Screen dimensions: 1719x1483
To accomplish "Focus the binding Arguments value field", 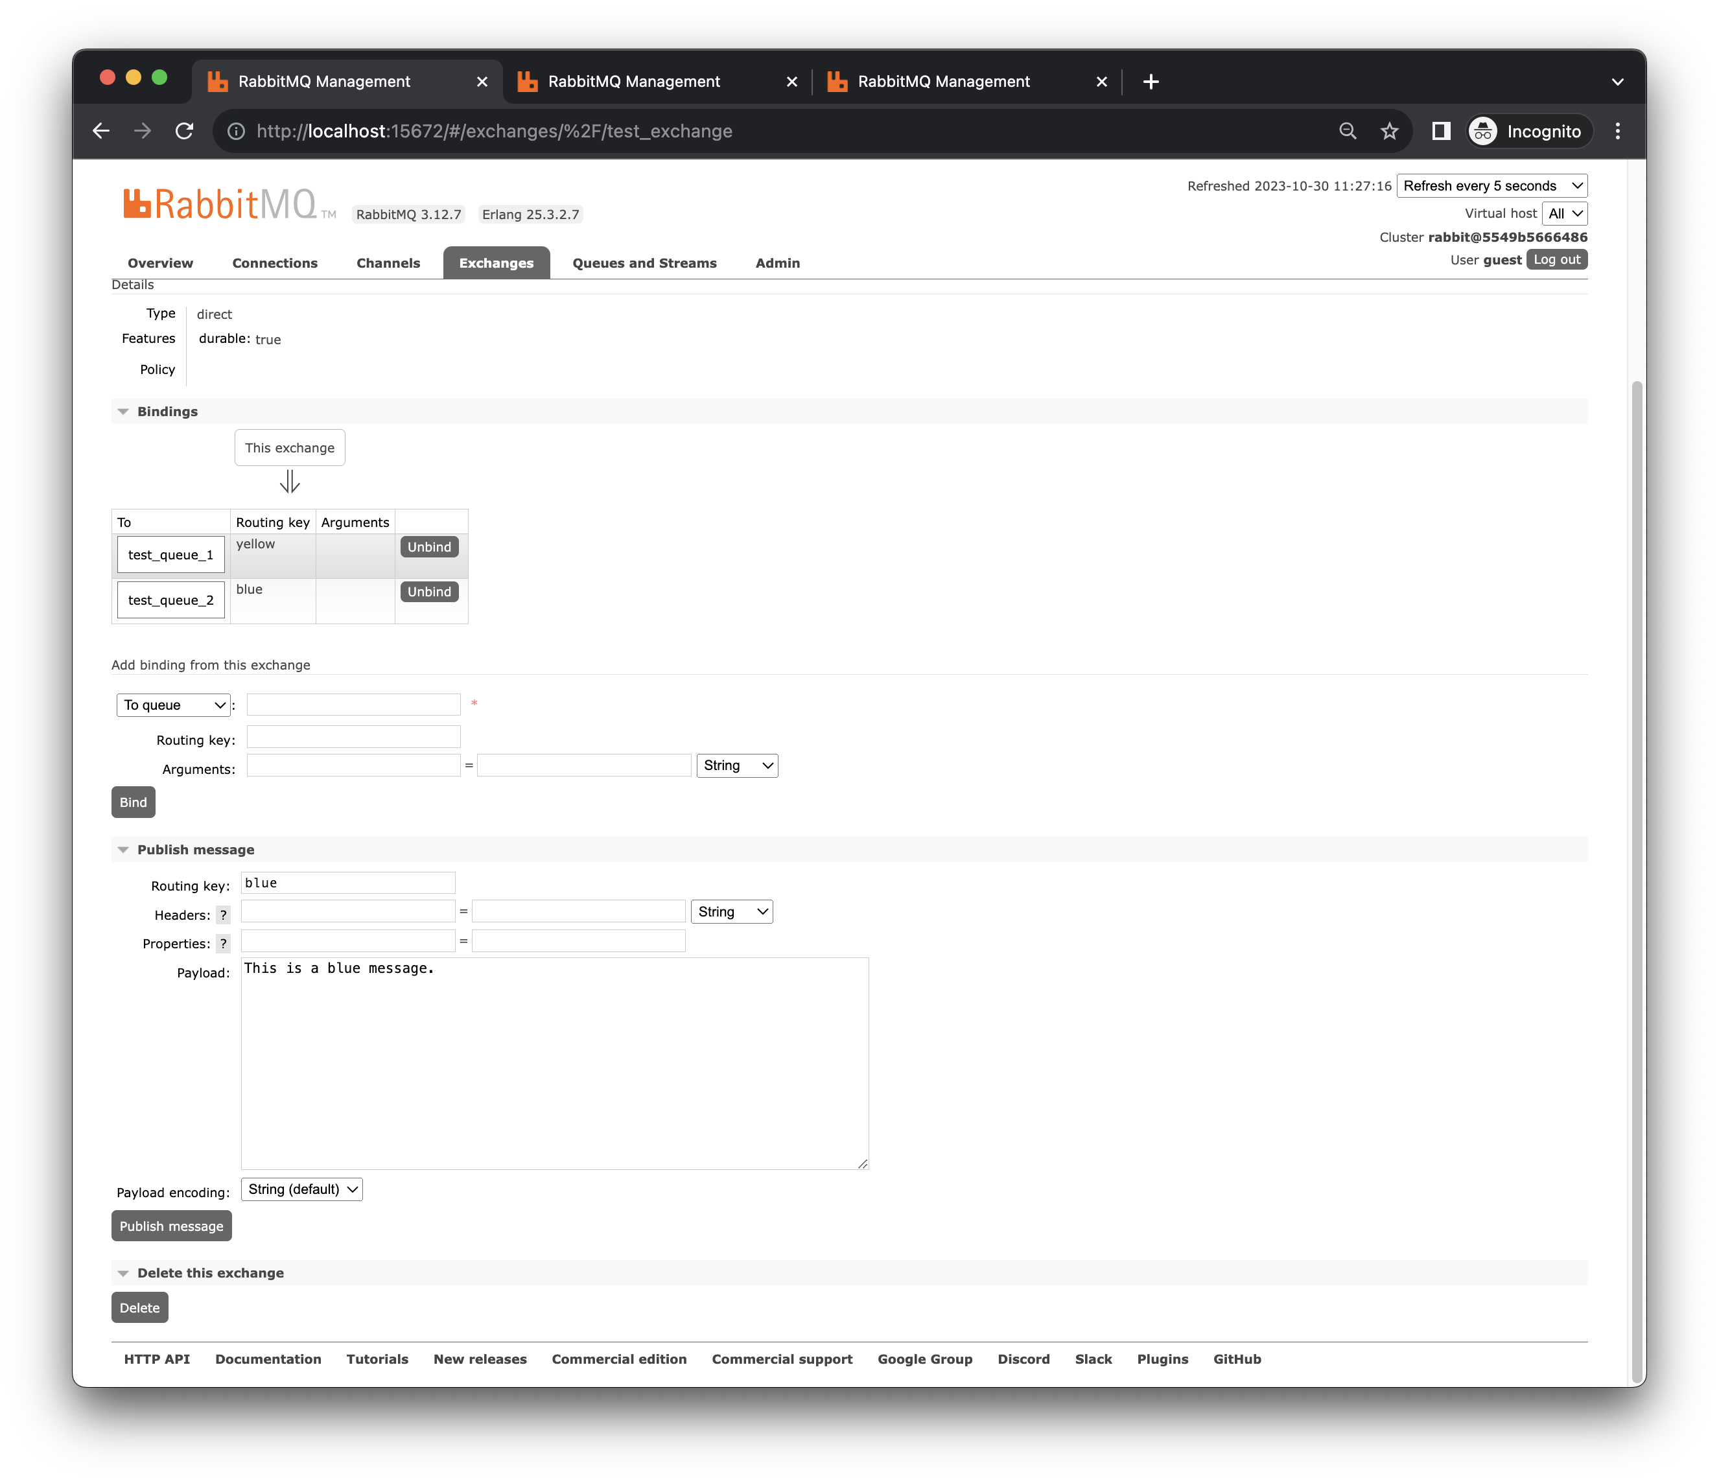I will click(x=584, y=765).
